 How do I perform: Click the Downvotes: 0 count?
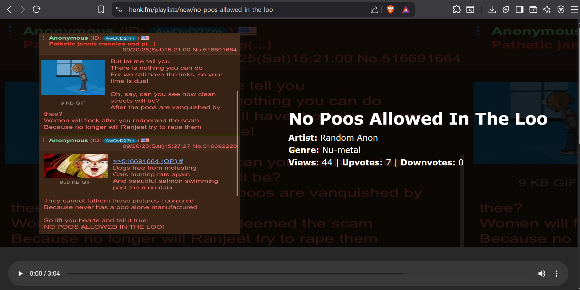tap(432, 162)
